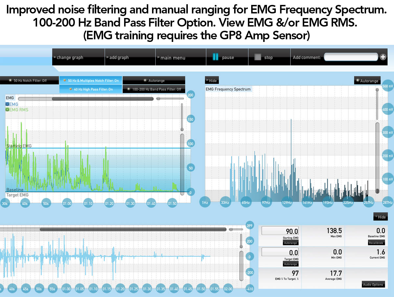This screenshot has width=394, height=297.
Task: Toggle the green EMG RMS legend marker
Action: click(x=8, y=110)
